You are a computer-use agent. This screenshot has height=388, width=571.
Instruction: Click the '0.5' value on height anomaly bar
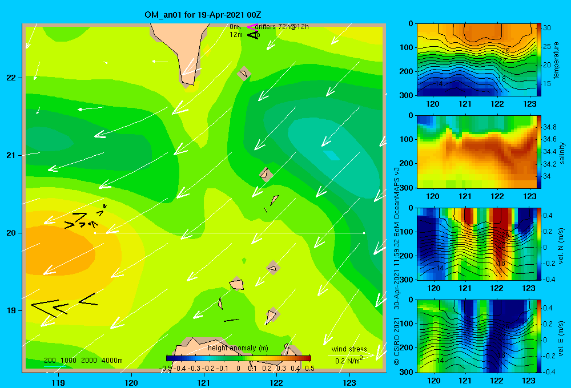coord(309,369)
